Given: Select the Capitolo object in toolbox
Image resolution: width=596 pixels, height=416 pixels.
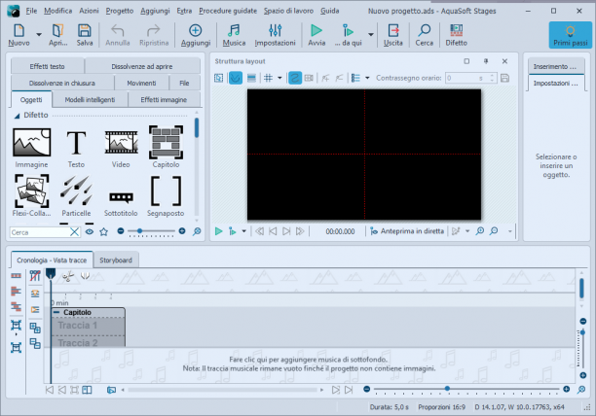Looking at the screenshot, I should pos(166,147).
